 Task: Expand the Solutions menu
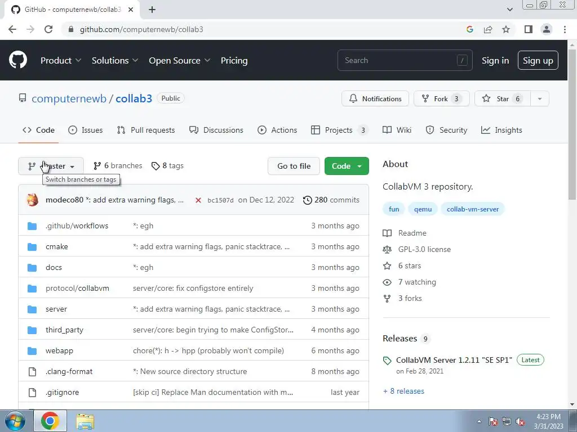tap(115, 60)
